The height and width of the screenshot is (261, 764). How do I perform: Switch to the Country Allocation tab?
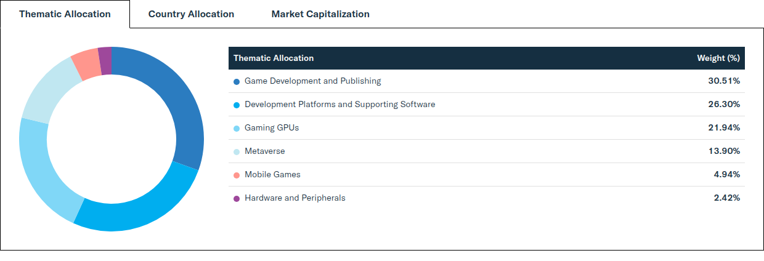(x=191, y=14)
